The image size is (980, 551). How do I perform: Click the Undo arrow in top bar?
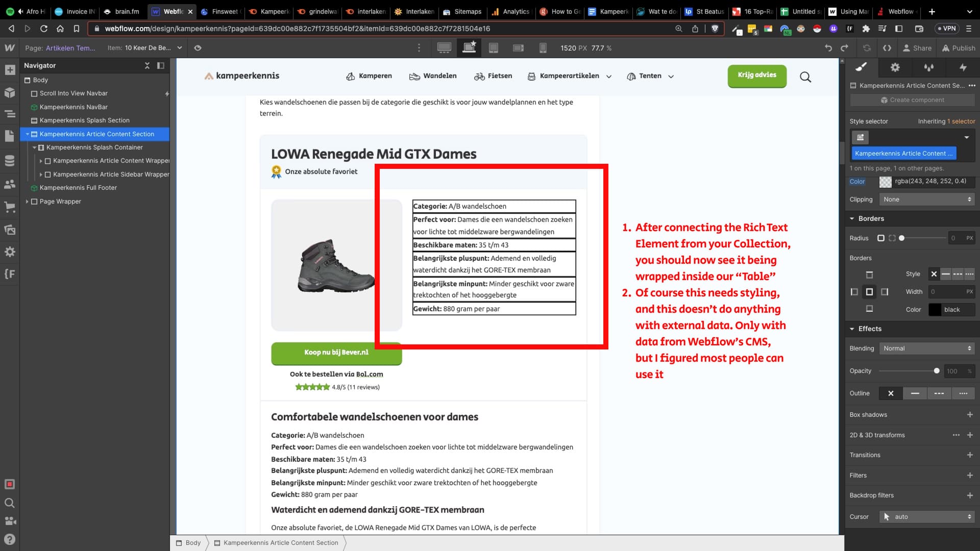point(828,48)
